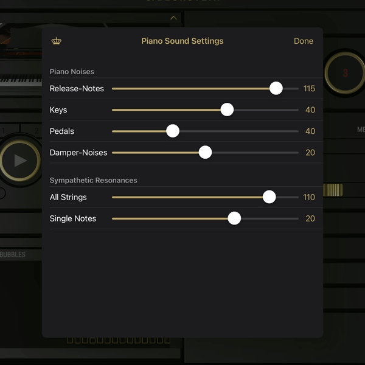The image size is (365, 365).
Task: Click the Single Notes label
Action: point(73,218)
